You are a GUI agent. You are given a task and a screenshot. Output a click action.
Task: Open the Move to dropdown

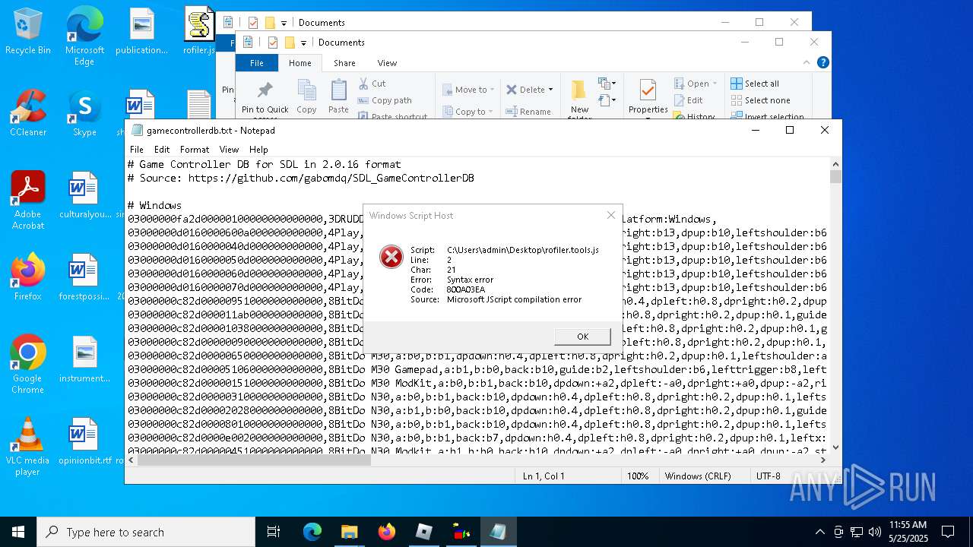point(468,90)
